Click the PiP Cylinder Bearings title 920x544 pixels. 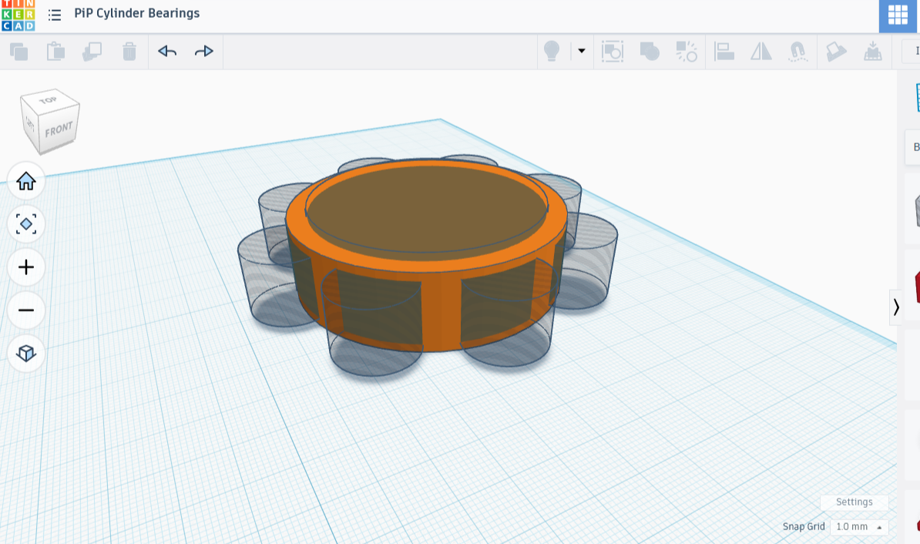136,14
